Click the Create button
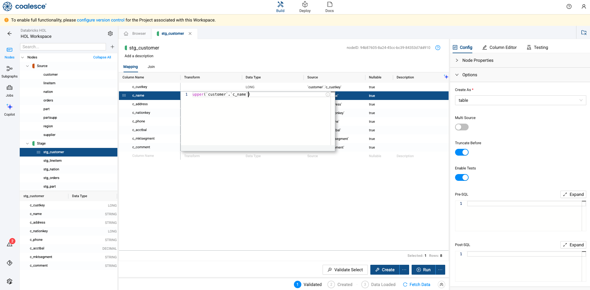This screenshot has width=590, height=290. tap(385, 270)
